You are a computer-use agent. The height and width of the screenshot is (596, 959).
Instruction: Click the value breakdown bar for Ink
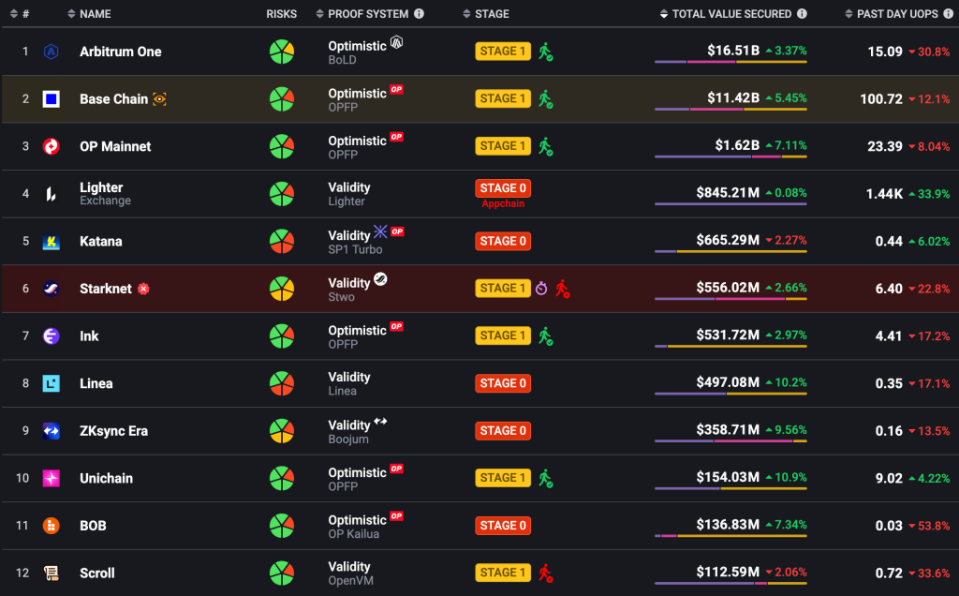pyautogui.click(x=730, y=346)
